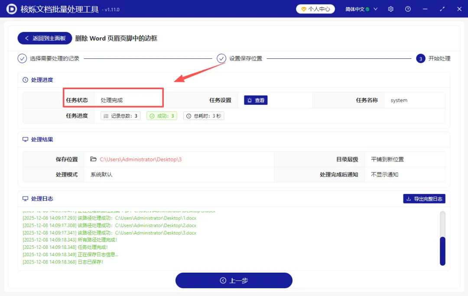Click the log scrollbar thumb
The height and width of the screenshot is (296, 468).
tap(442, 251)
